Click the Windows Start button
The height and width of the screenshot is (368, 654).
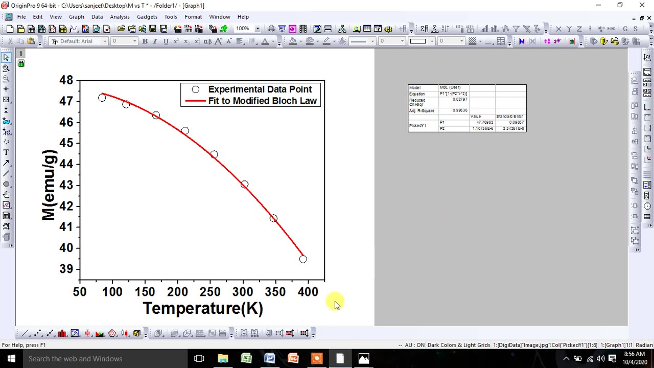pos(11,359)
